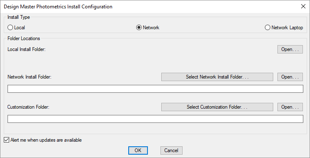
Task: Open the Local Install Folder
Action: 290,49
